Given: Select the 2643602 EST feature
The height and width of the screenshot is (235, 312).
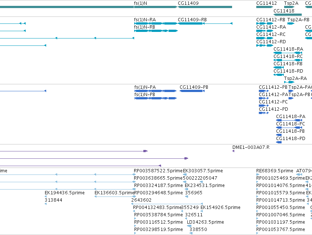Looking at the screenshot, I should point(167,204).
